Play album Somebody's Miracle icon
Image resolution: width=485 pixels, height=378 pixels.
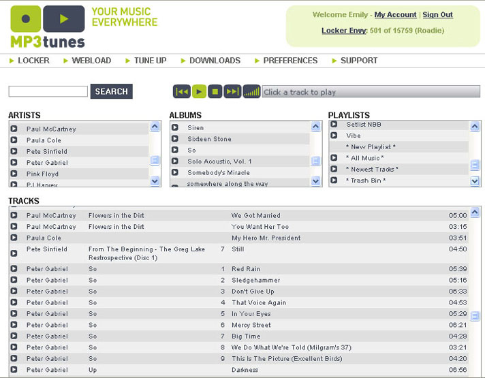[175, 172]
